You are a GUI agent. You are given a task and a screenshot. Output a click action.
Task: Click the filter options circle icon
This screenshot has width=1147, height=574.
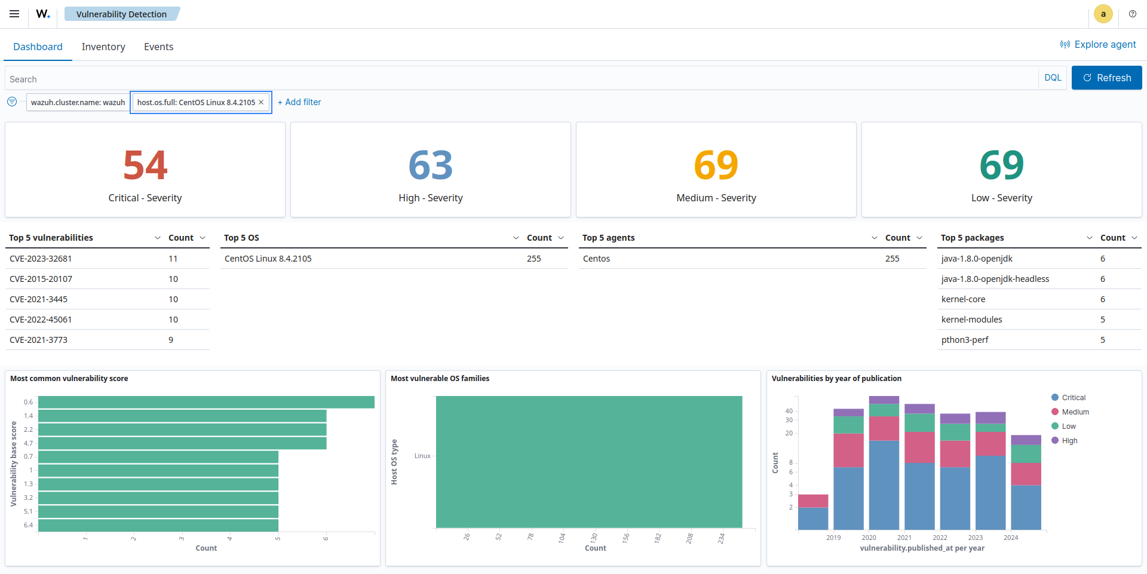coord(12,102)
